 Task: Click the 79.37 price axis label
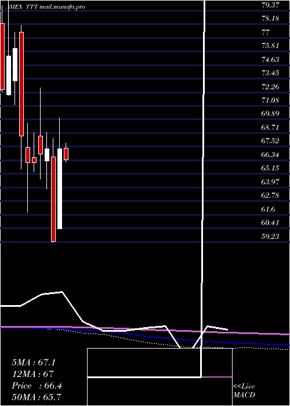(270, 5)
